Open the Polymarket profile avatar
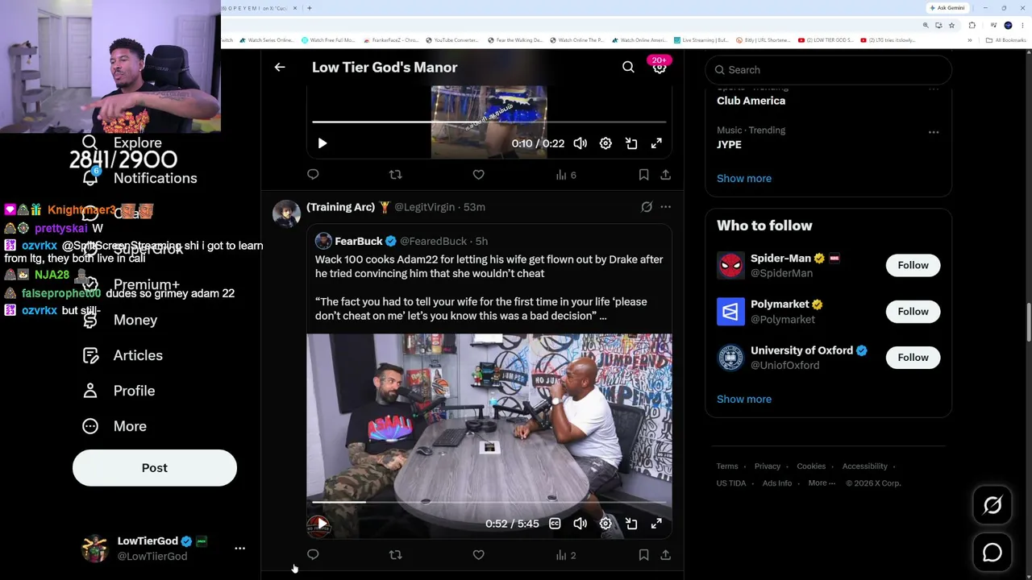The image size is (1032, 580). click(x=730, y=312)
